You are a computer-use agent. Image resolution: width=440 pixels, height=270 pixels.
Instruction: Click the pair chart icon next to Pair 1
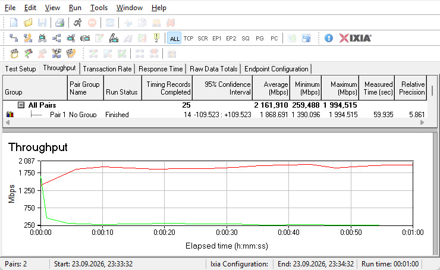coord(10,114)
